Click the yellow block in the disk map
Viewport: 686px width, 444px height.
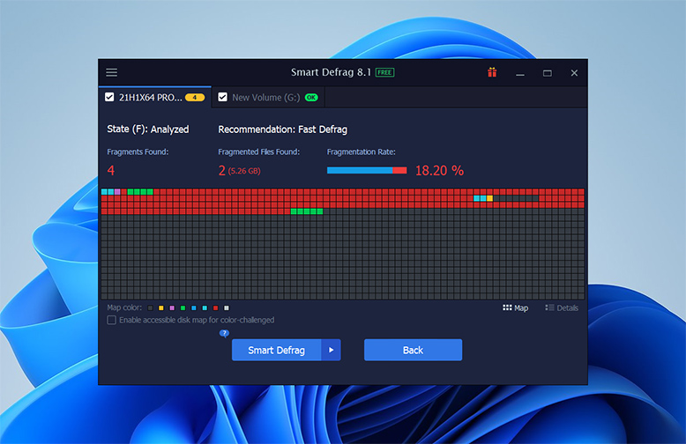tap(489, 198)
